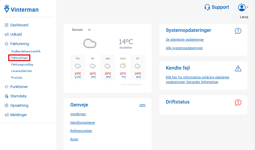
Task: Select Monday's forecast tile
Action: pos(123,68)
